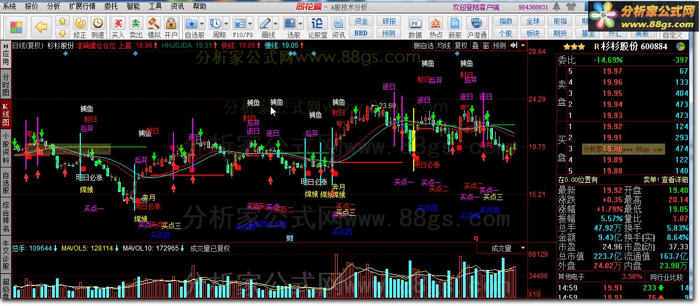Click the yellow up arrow button

click(63, 22)
